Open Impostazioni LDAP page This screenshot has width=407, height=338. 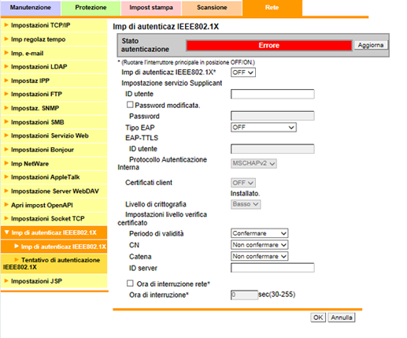[x=54, y=67]
